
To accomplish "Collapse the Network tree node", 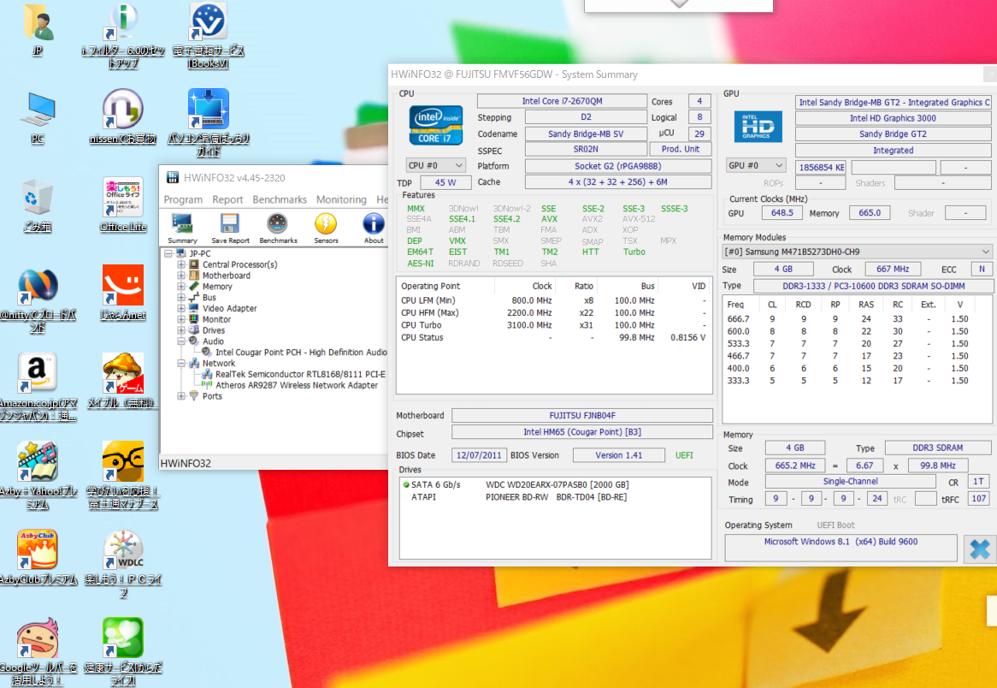I will coord(181,364).
